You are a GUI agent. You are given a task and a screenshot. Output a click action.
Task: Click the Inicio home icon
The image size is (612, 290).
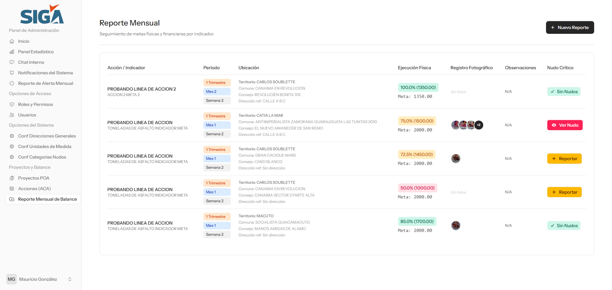click(12, 41)
